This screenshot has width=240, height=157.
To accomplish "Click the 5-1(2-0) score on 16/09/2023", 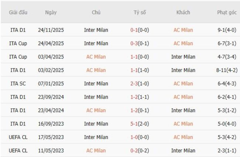I will (x=140, y=124).
